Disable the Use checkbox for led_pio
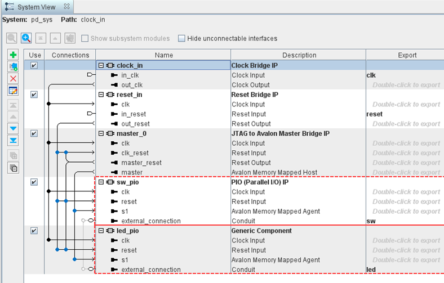This screenshot has width=444, height=283. tap(34, 231)
